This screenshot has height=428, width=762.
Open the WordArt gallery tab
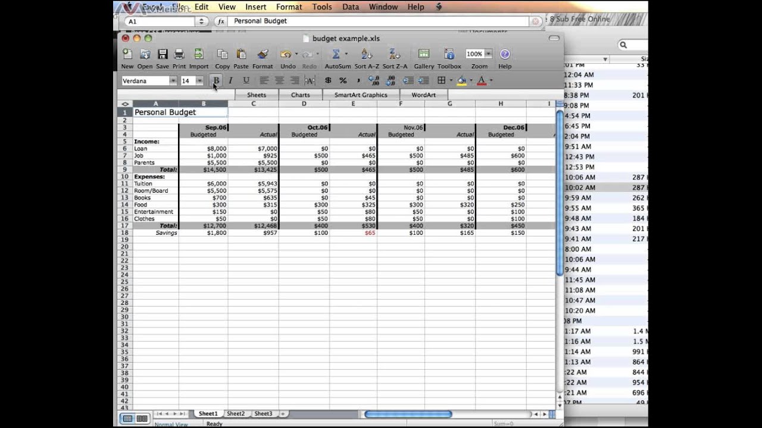423,95
